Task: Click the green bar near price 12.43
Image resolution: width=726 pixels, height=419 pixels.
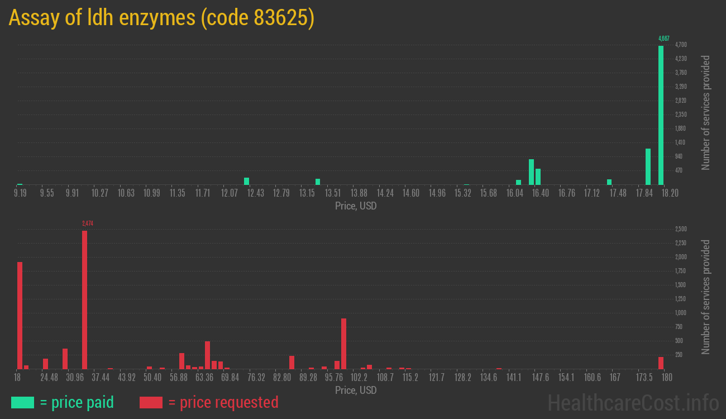Action: click(246, 181)
